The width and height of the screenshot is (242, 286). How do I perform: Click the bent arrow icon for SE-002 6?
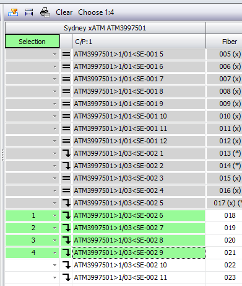pyautogui.click(x=66, y=215)
